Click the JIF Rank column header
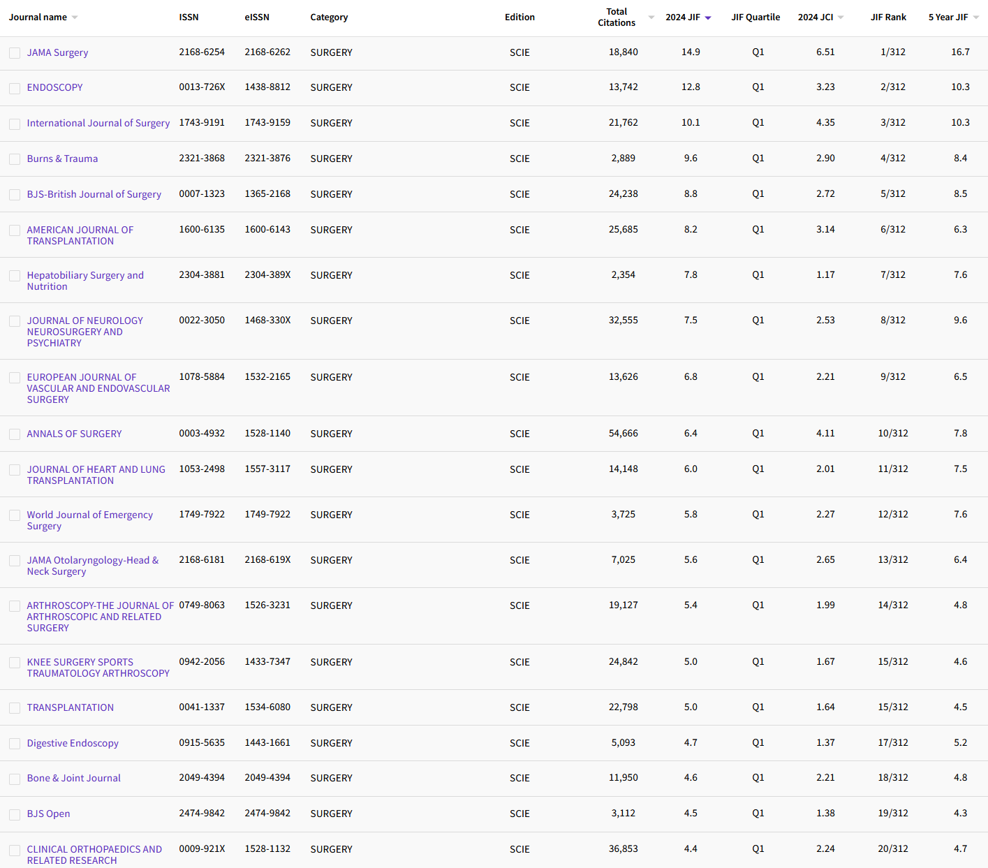 tap(888, 17)
